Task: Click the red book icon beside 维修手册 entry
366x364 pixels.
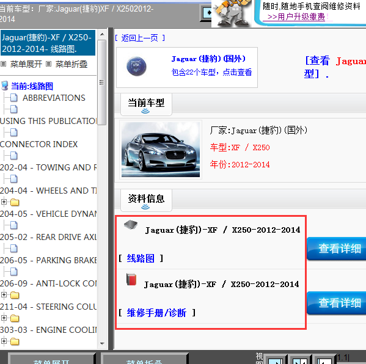Action: click(131, 279)
